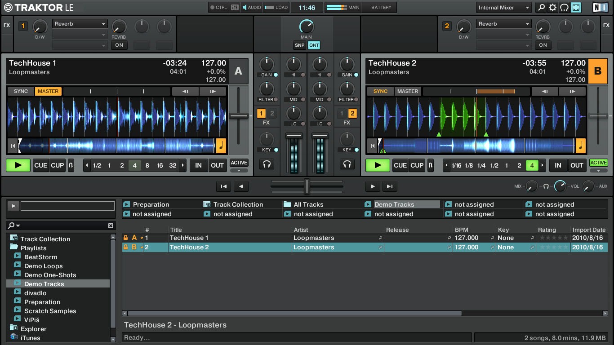The image size is (614, 345).
Task: Click Deck A flux mode icon
Action: click(71, 165)
